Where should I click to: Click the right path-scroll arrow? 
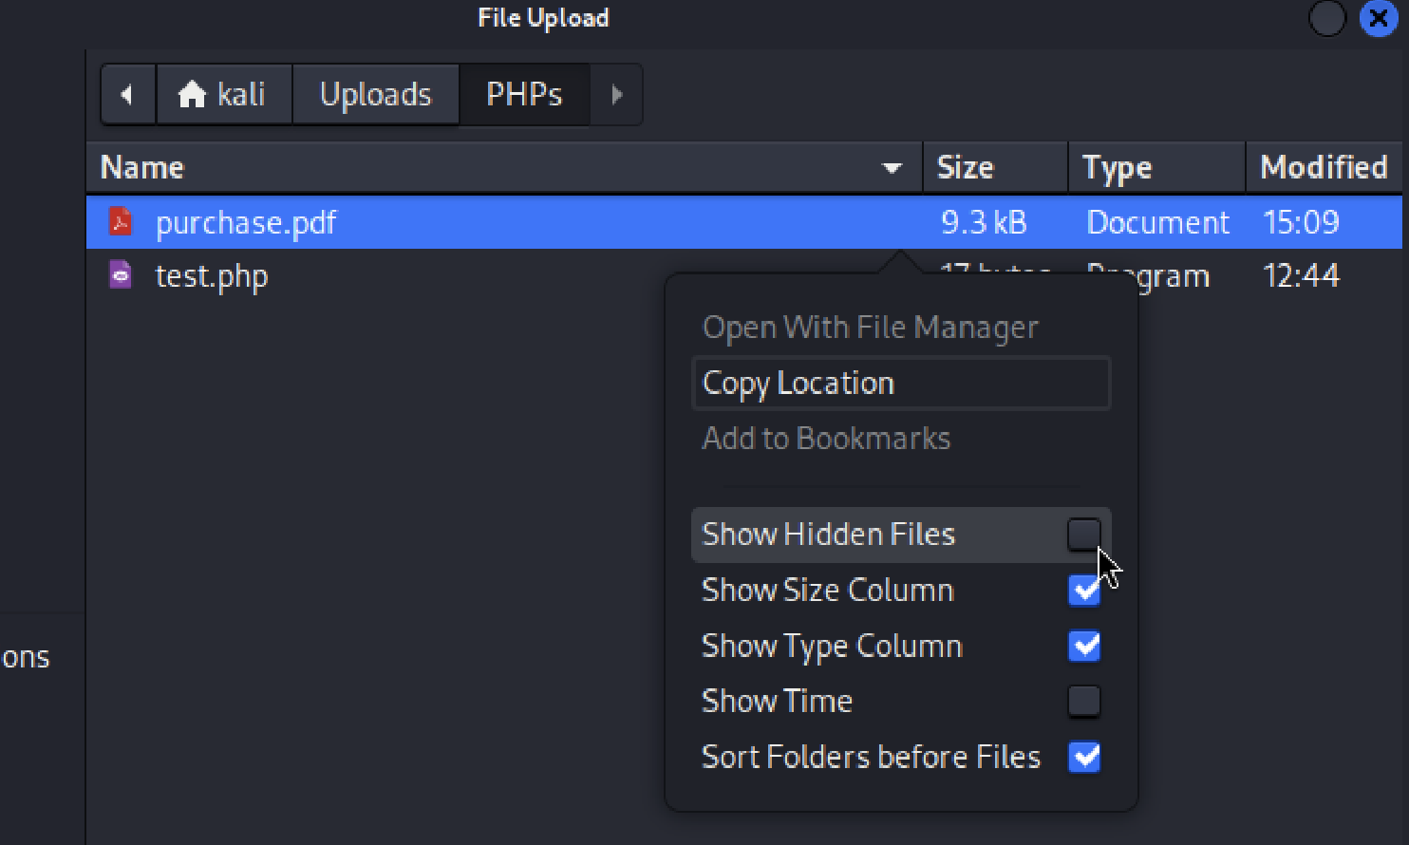click(617, 95)
